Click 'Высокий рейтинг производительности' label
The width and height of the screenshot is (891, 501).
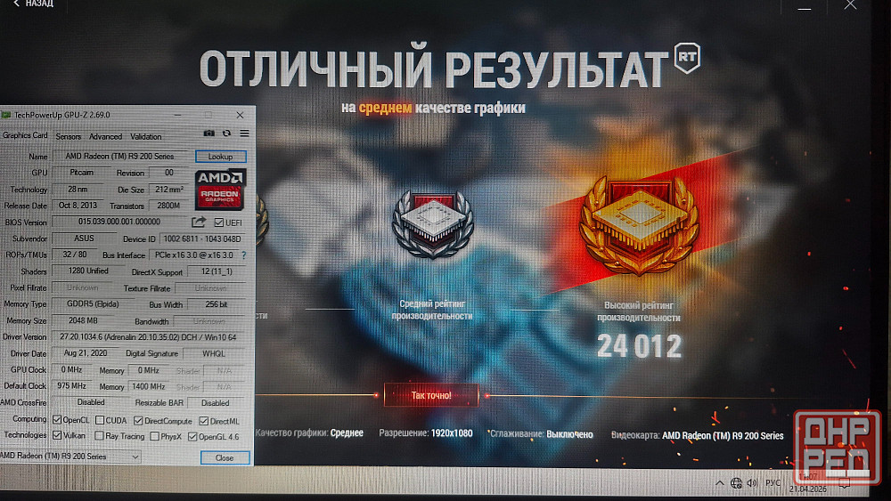pyautogui.click(x=639, y=311)
